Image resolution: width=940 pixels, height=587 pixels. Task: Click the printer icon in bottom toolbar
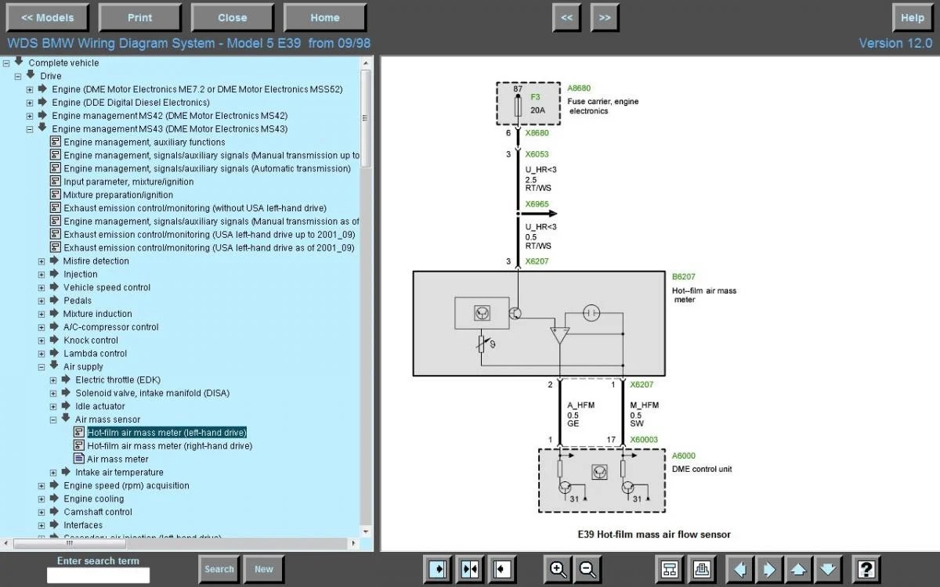point(703,569)
